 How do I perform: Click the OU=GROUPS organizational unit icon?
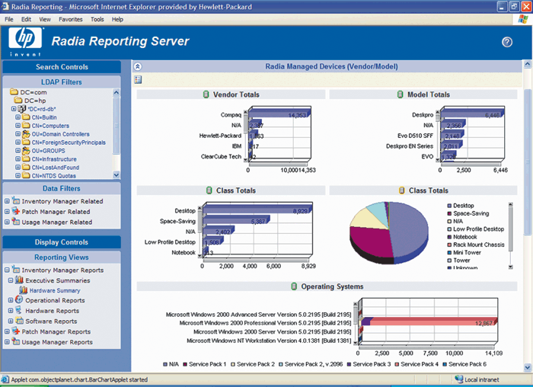point(26,151)
